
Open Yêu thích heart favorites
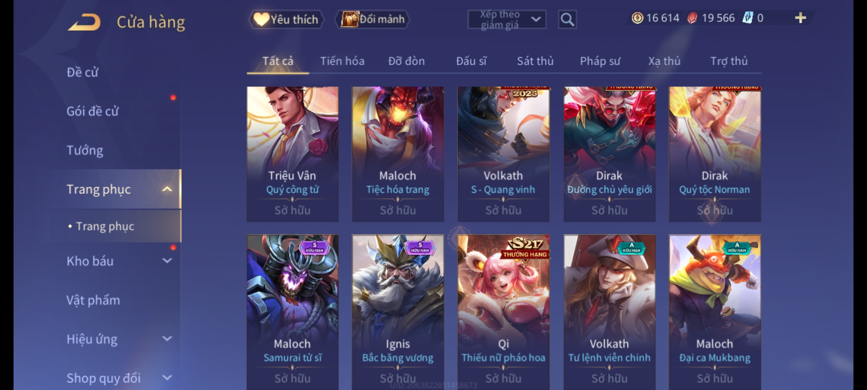pyautogui.click(x=286, y=19)
